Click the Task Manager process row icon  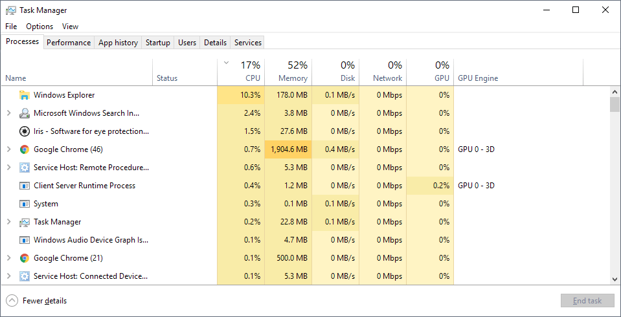point(25,222)
